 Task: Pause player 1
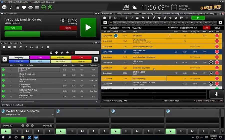[x=16, y=131]
